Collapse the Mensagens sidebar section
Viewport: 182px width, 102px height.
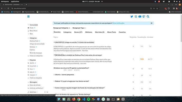(32, 82)
